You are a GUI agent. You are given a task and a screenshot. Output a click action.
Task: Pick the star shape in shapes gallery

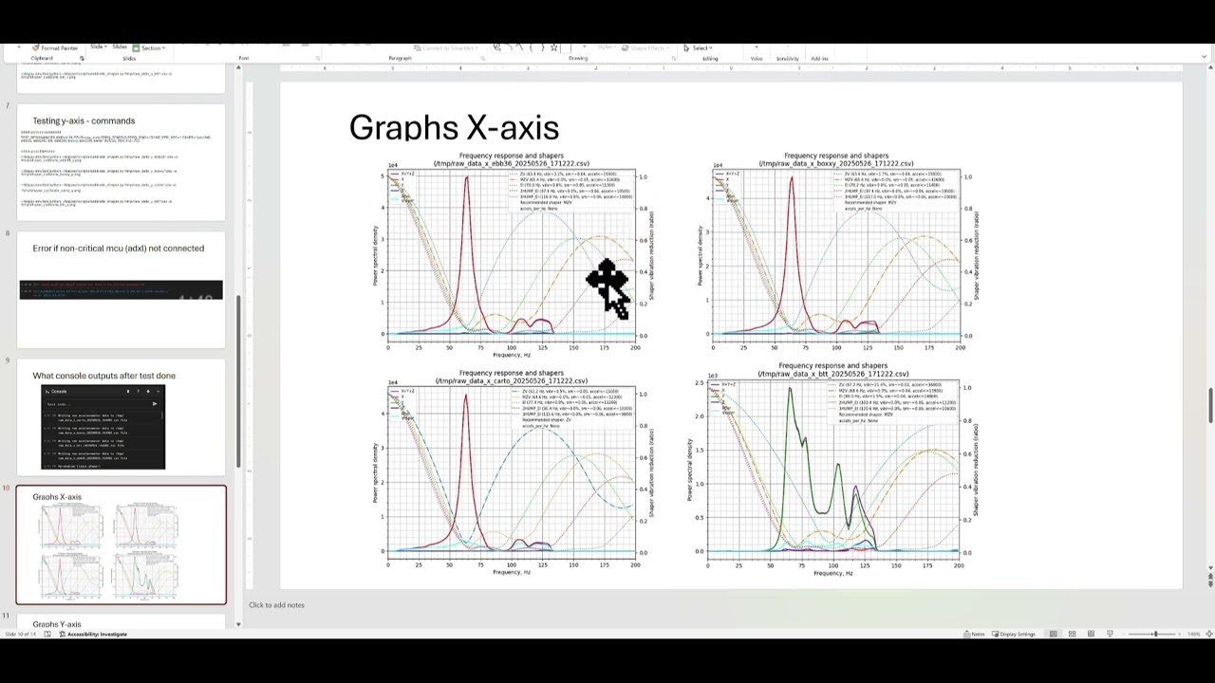553,47
